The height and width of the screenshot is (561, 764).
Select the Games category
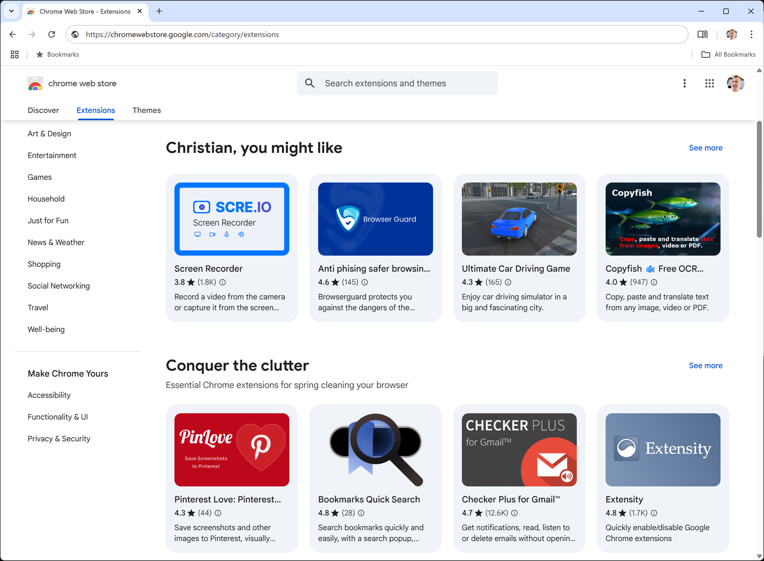pos(40,177)
